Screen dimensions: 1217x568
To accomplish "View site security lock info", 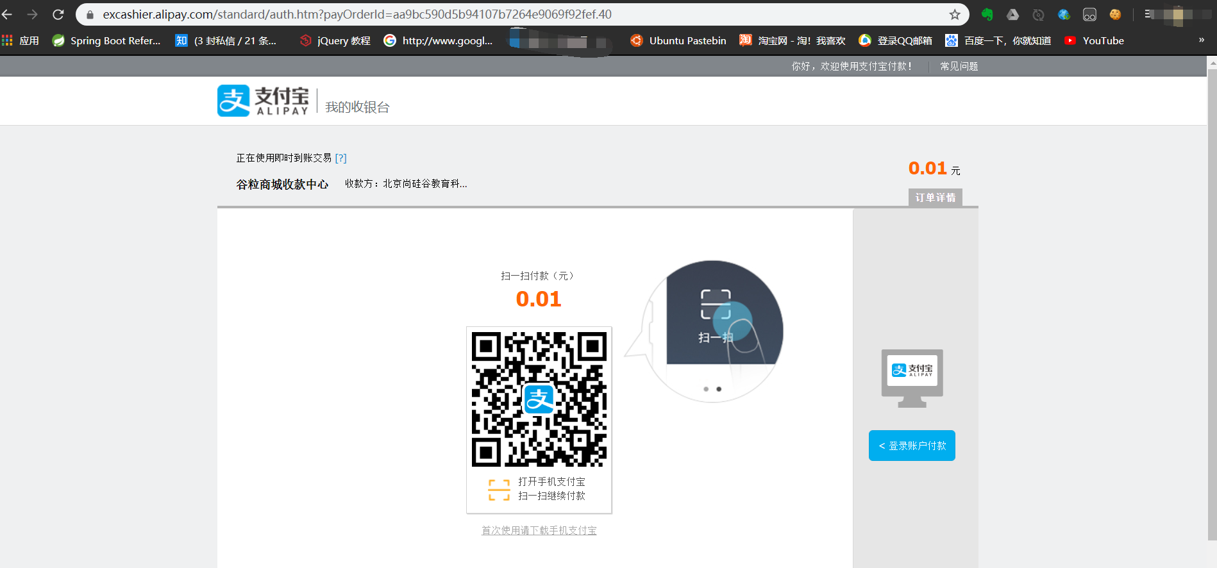I will point(90,14).
